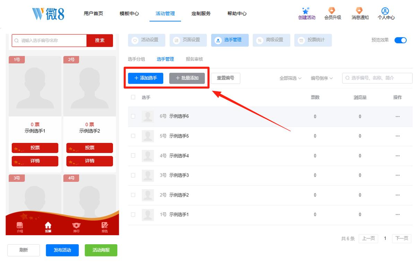Open 消息通知 notification icon

[359, 10]
